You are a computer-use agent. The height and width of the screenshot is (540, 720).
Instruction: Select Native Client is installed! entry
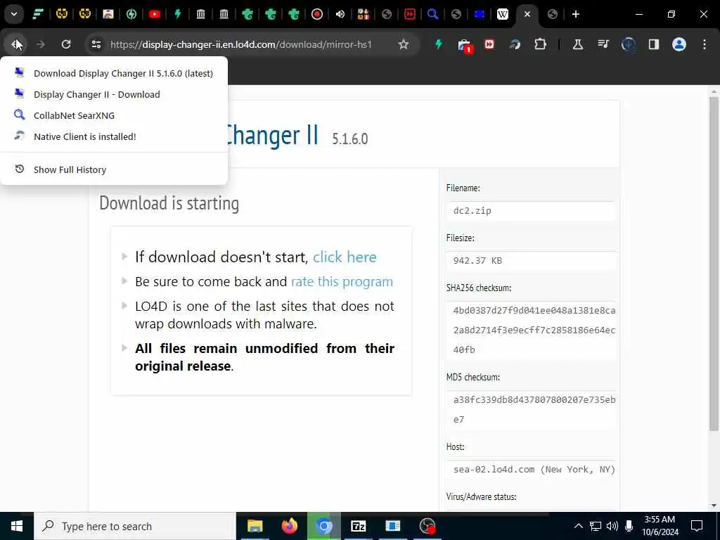[x=114, y=136]
